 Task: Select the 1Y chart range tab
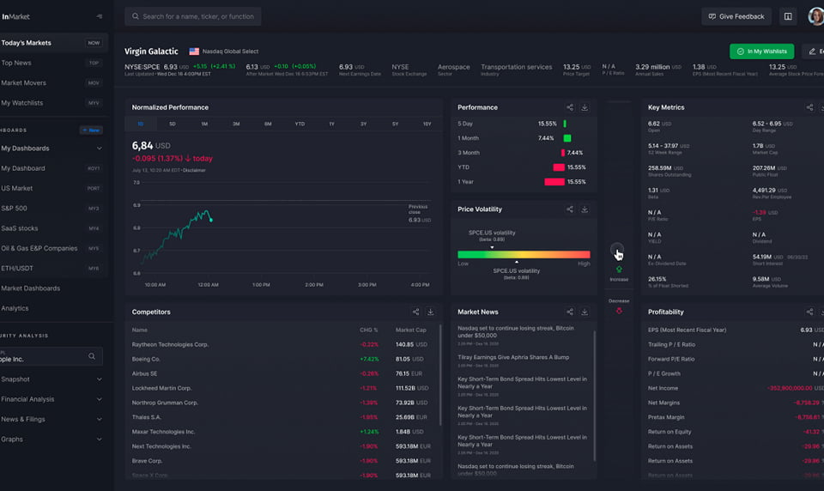coord(331,124)
